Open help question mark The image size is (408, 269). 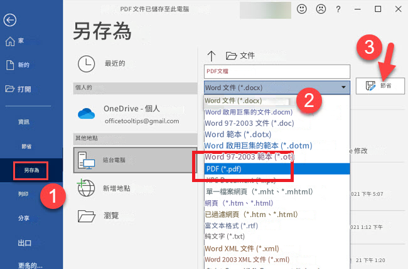click(338, 9)
